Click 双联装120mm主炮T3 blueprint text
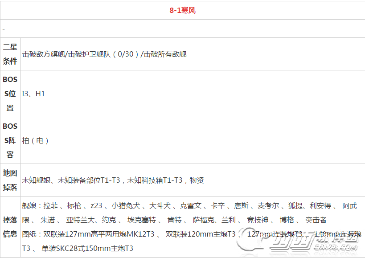Image resolution: width=365 pixels, height=258 pixels. coord(201,234)
